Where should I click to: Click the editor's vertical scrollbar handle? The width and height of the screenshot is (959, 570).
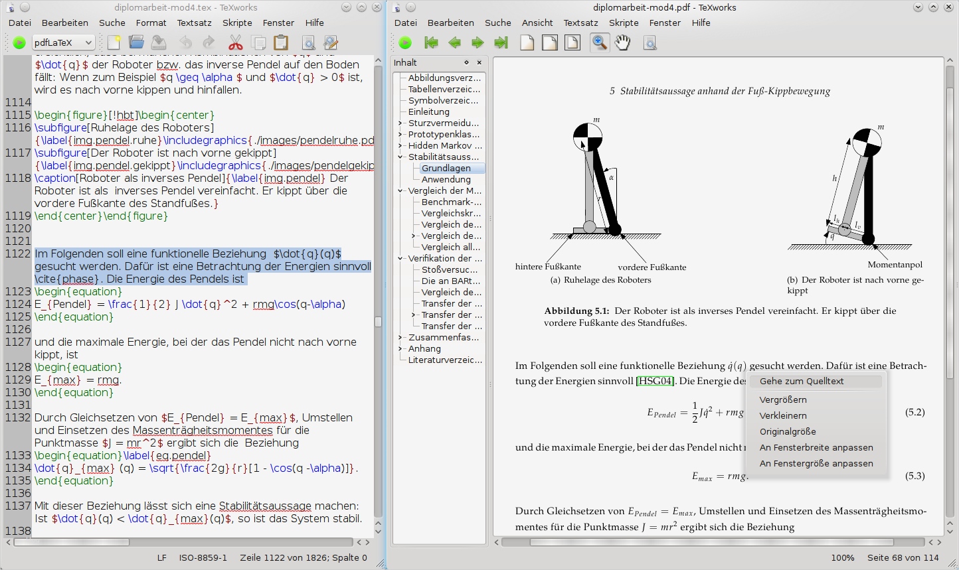[378, 322]
